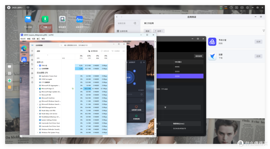This screenshot has height=149, width=270.
Task: Toggle Task Manager hamburger navigation menu
Action: coord(32,51)
